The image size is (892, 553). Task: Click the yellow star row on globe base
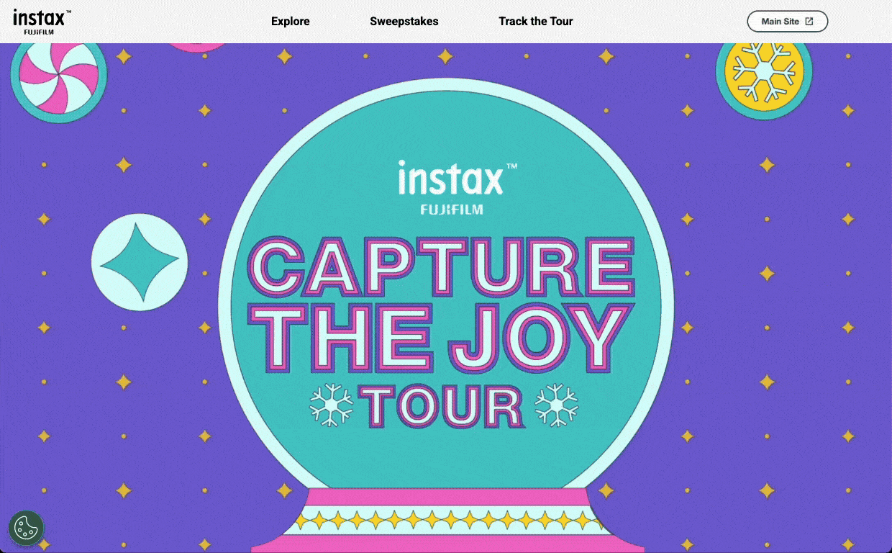coord(447,519)
